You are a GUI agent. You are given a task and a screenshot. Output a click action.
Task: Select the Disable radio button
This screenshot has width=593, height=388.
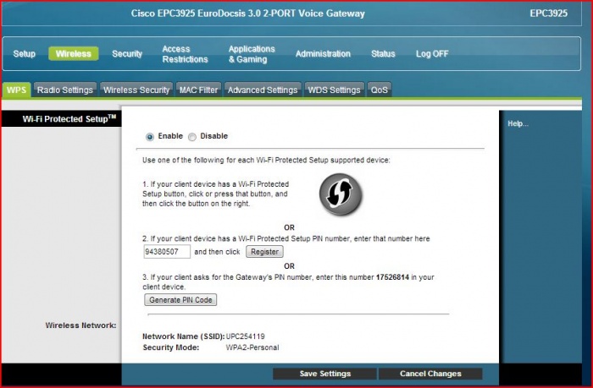(192, 137)
